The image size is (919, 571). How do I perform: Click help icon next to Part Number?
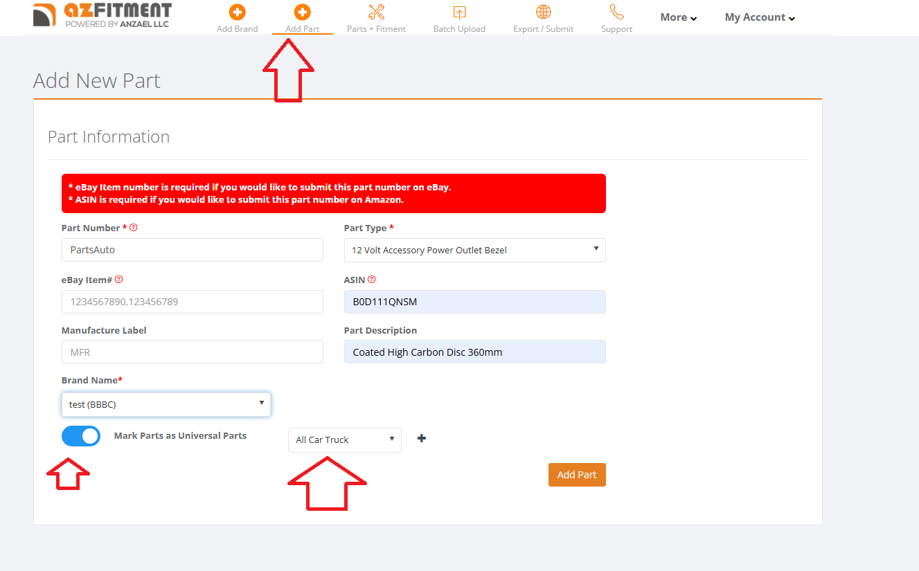[134, 227]
